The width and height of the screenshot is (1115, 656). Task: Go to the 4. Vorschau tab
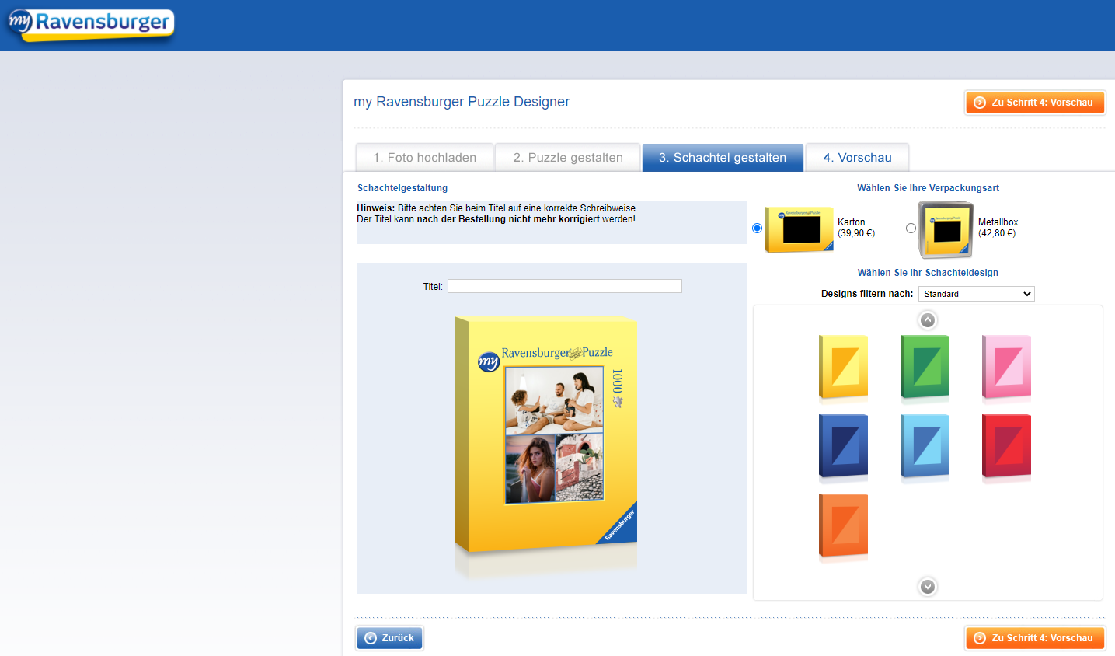click(857, 158)
